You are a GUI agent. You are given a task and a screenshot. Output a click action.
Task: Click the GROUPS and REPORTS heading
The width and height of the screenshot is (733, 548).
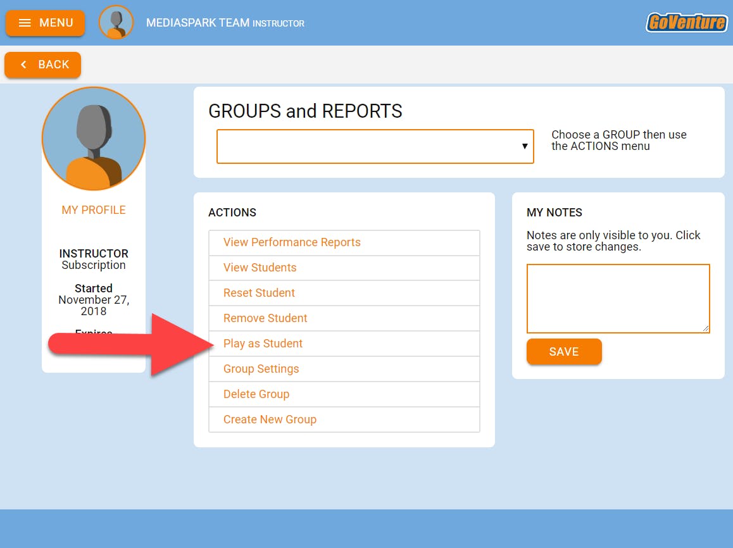pyautogui.click(x=305, y=111)
